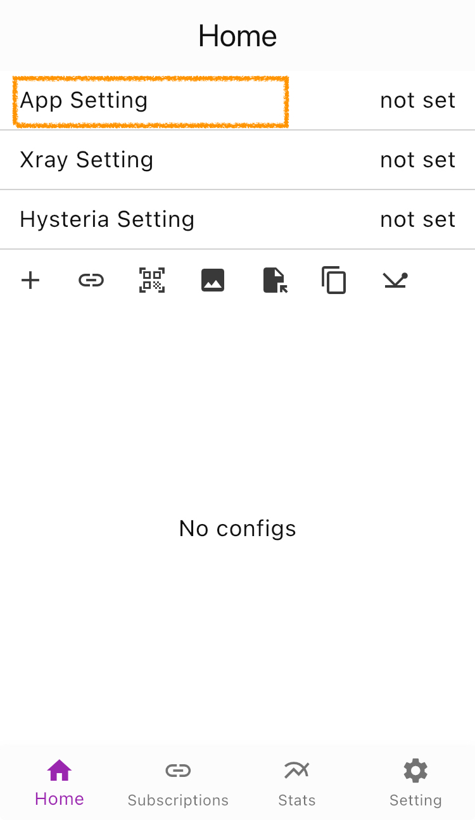The width and height of the screenshot is (475, 820).
Task: Go to the Setting tab label
Action: tap(415, 800)
